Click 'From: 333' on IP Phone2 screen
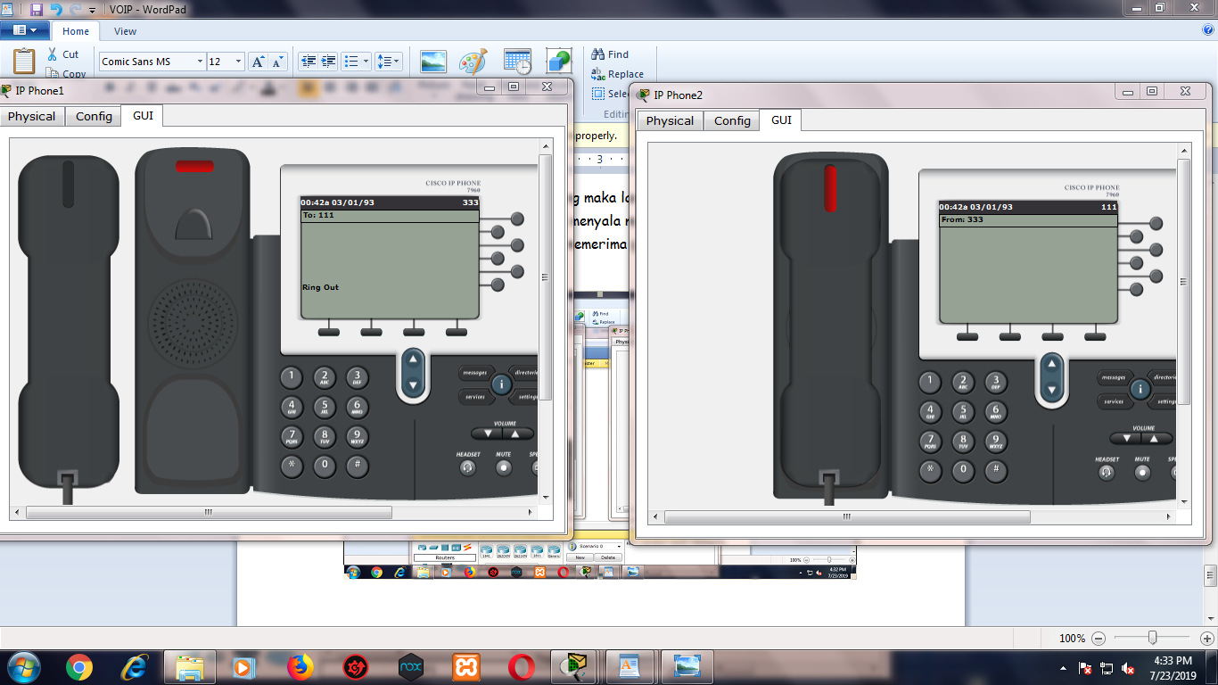Screen dimensions: 1218x685 962,219
